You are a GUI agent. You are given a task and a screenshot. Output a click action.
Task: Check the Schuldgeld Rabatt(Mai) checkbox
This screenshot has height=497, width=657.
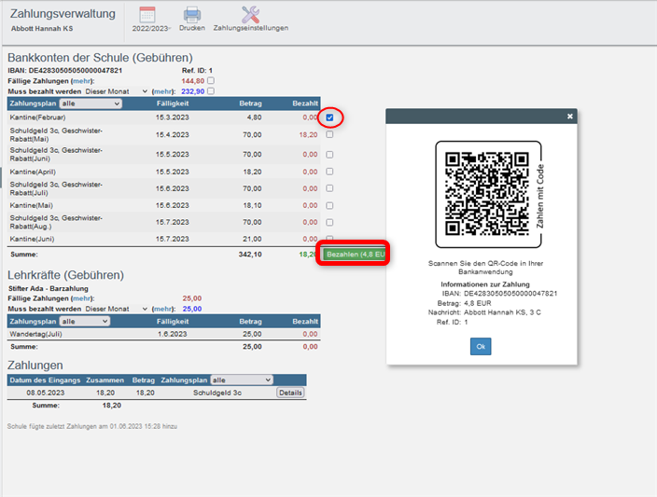[329, 134]
